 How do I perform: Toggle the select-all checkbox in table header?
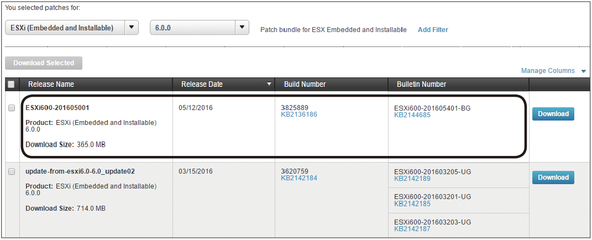pos(11,85)
